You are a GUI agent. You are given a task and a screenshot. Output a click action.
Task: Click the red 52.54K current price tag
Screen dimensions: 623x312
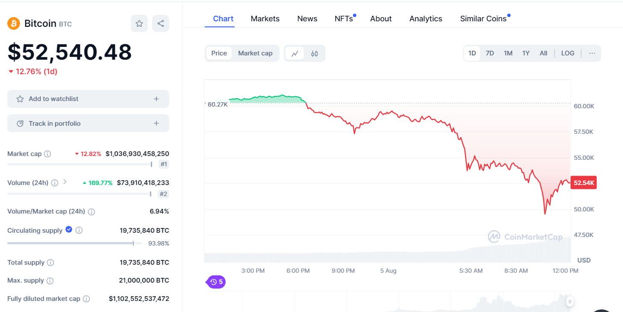pos(584,183)
